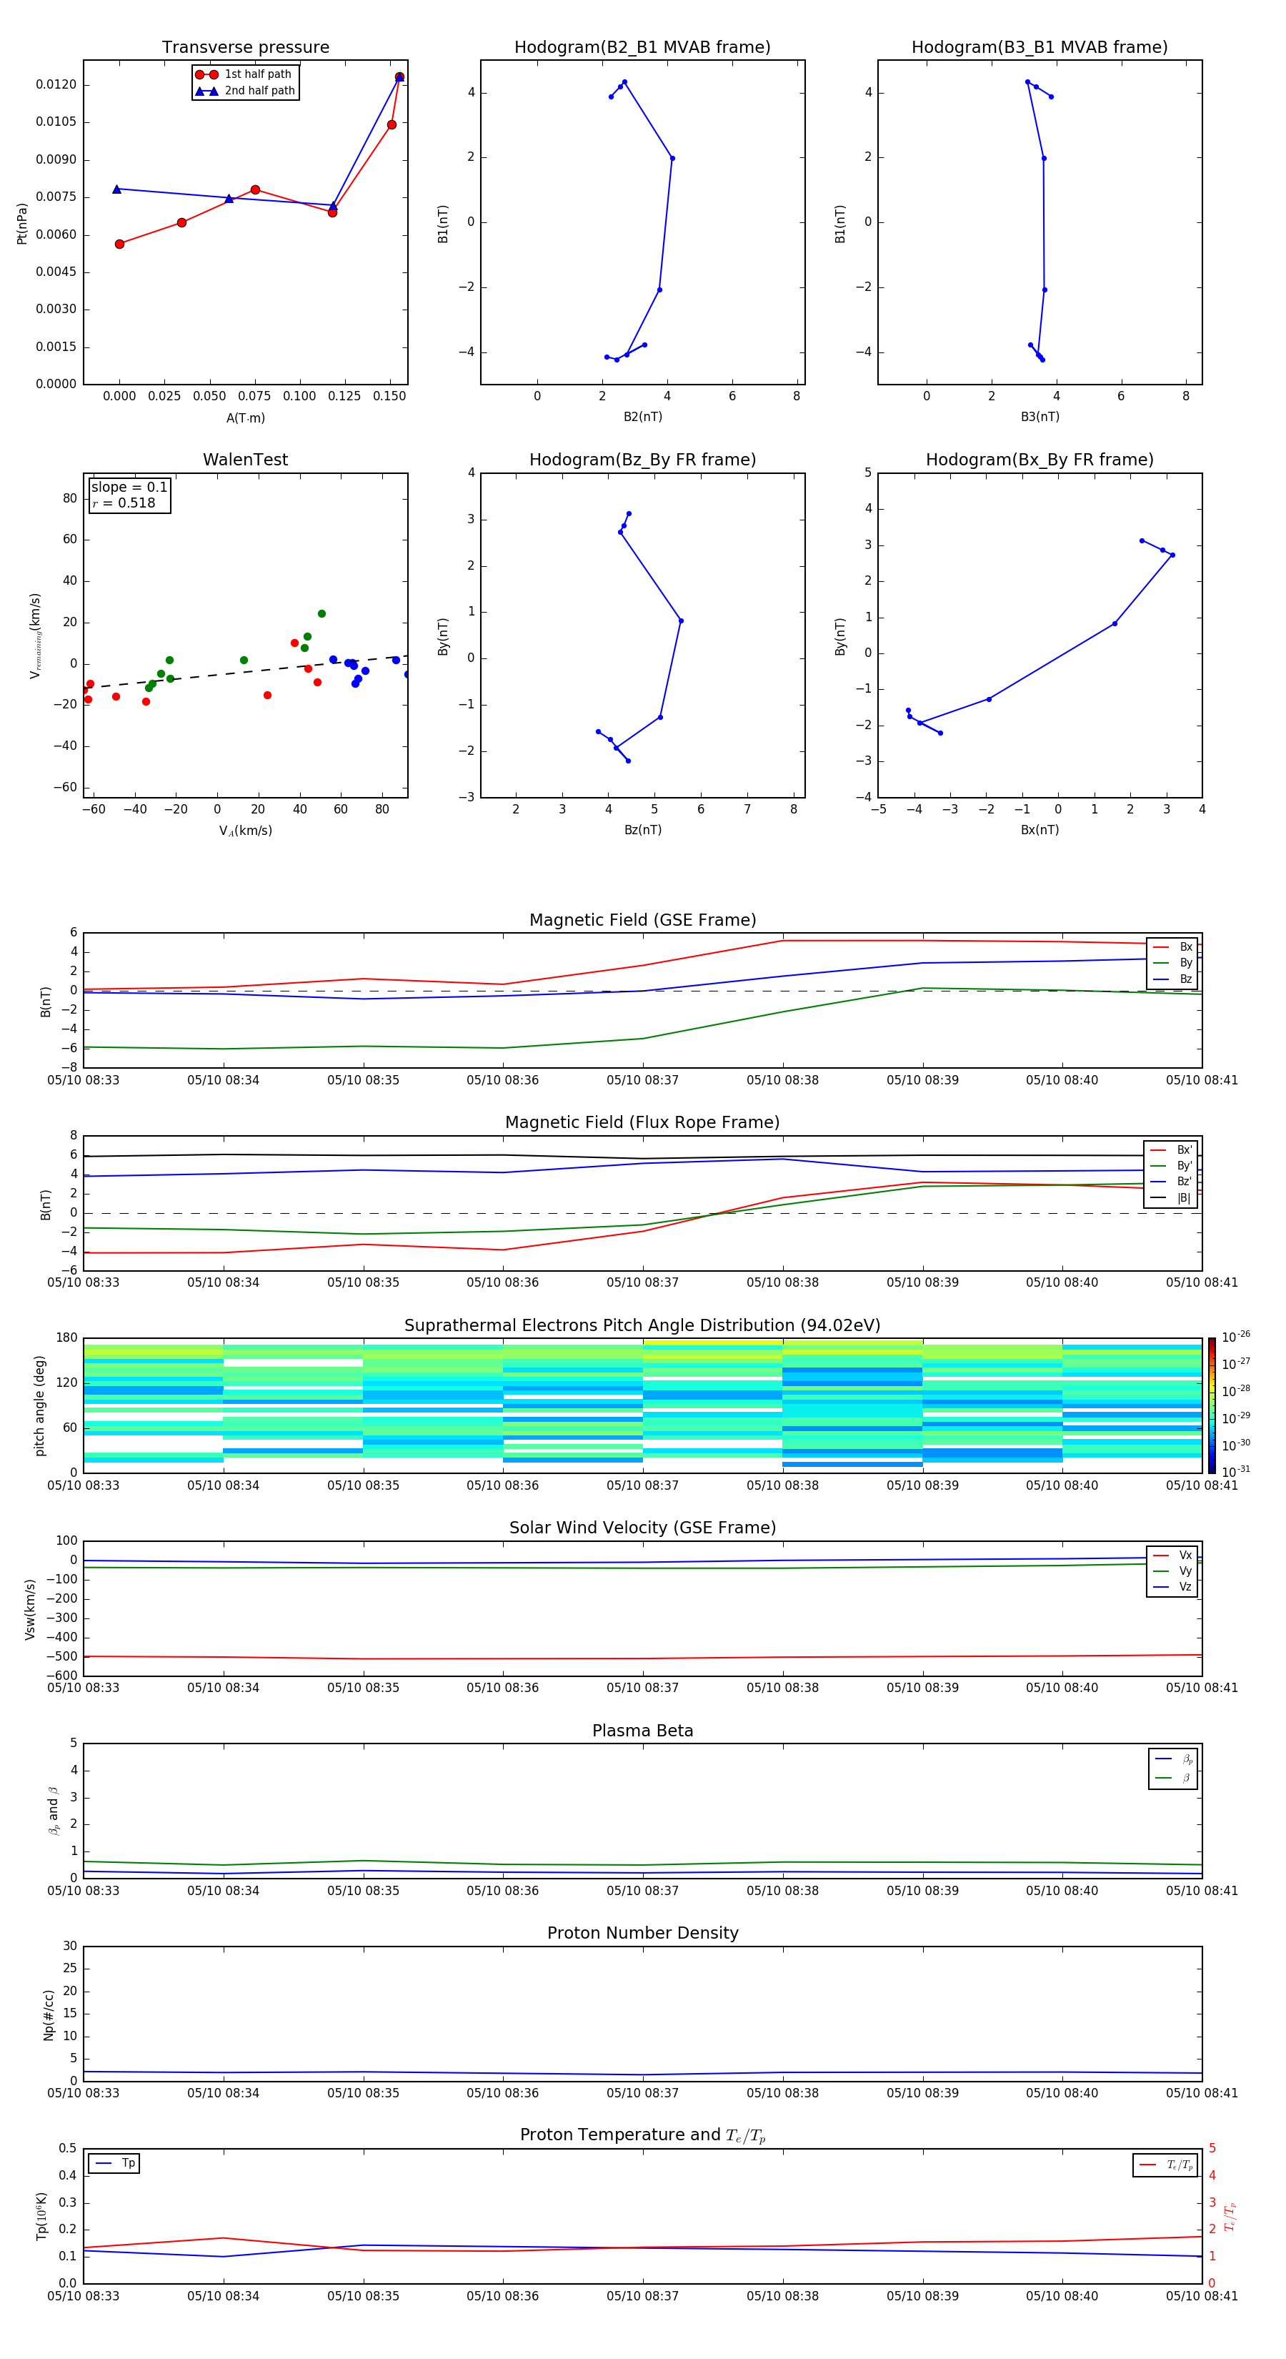Click the "Tp(10^6K)" y-axis label
Image resolution: width=1286 pixels, height=2359 pixels.
point(41,2216)
